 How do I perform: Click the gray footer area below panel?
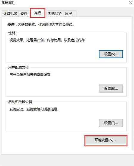pos(67,160)
